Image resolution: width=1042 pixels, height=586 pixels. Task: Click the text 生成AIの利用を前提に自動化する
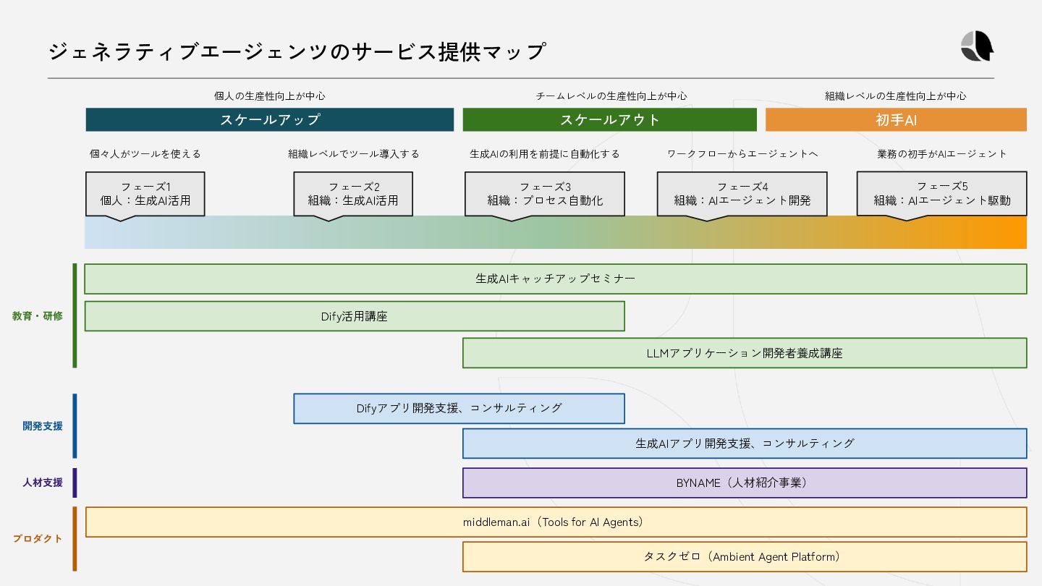click(545, 153)
